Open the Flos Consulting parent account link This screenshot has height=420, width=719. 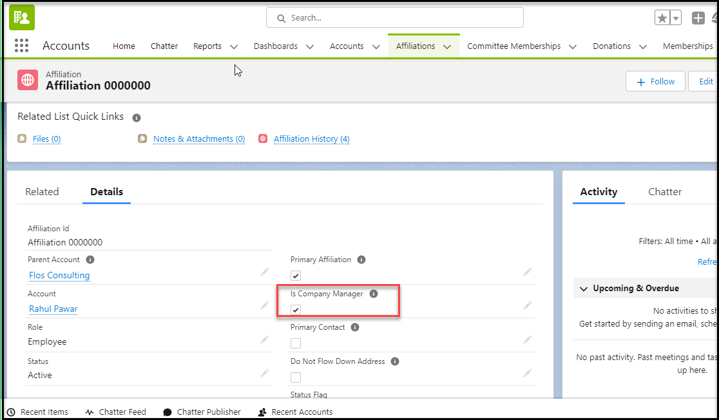(59, 275)
